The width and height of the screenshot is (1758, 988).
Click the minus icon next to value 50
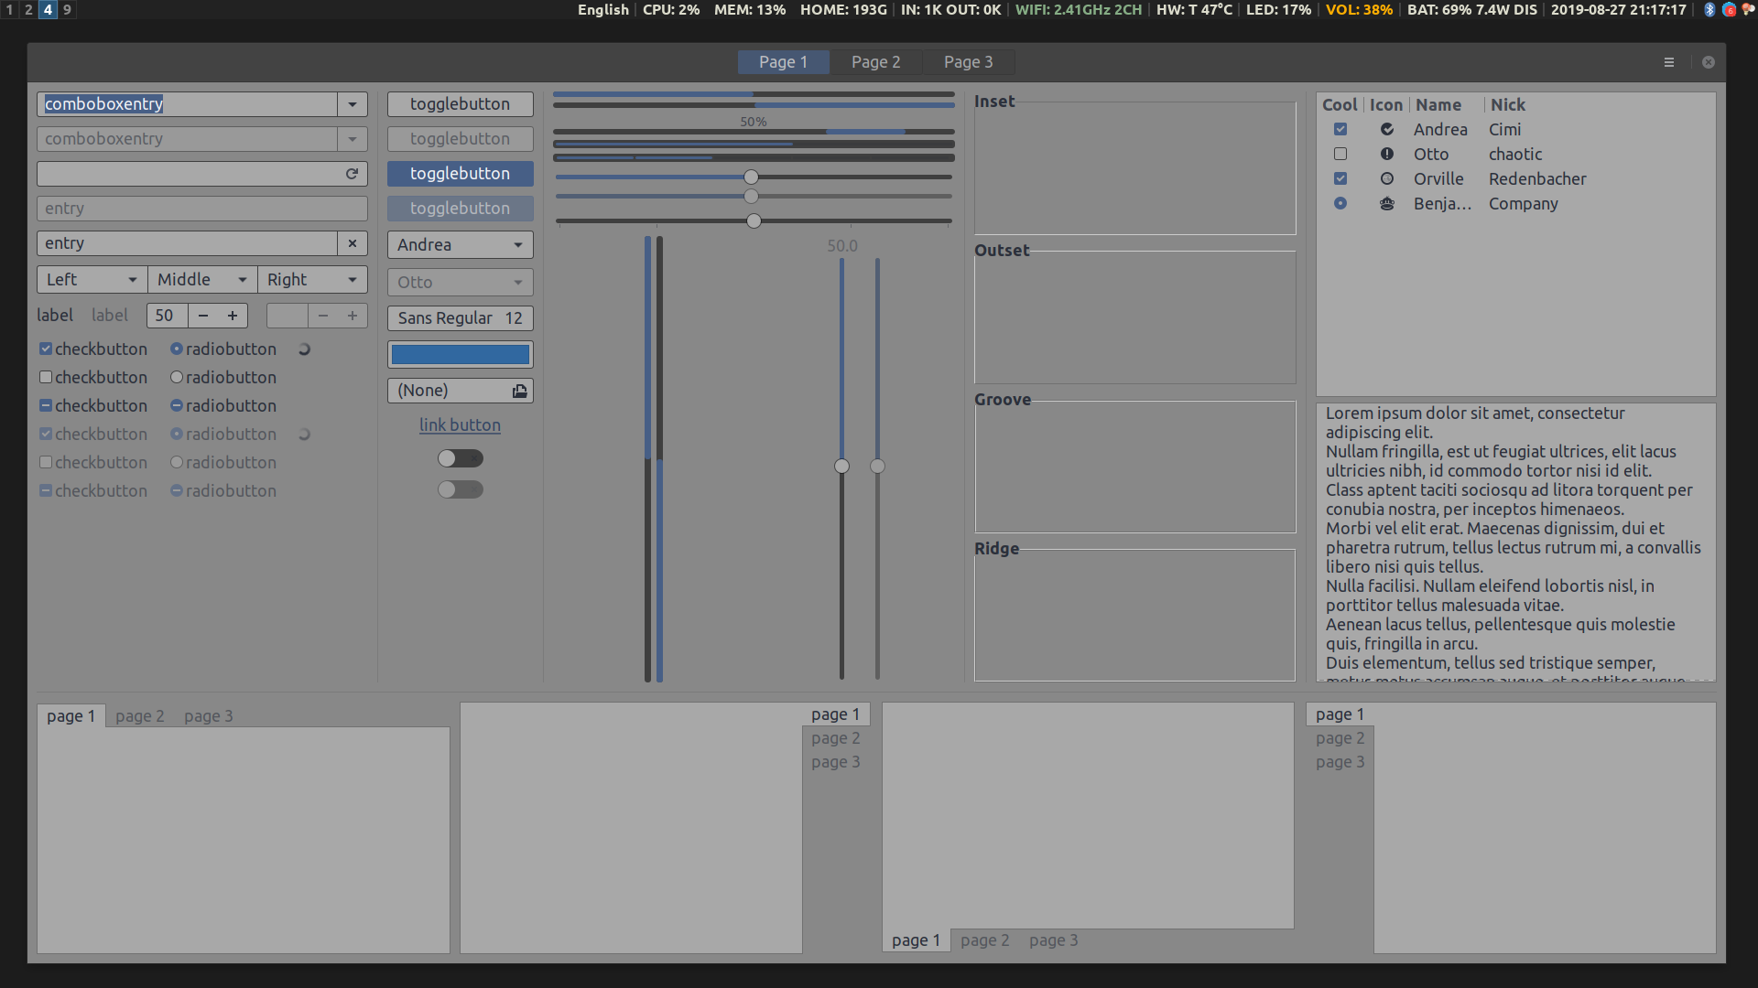[203, 316]
